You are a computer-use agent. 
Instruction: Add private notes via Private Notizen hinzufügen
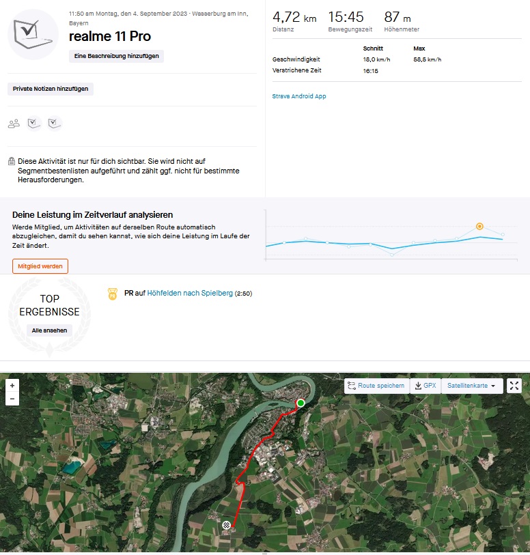(51, 89)
